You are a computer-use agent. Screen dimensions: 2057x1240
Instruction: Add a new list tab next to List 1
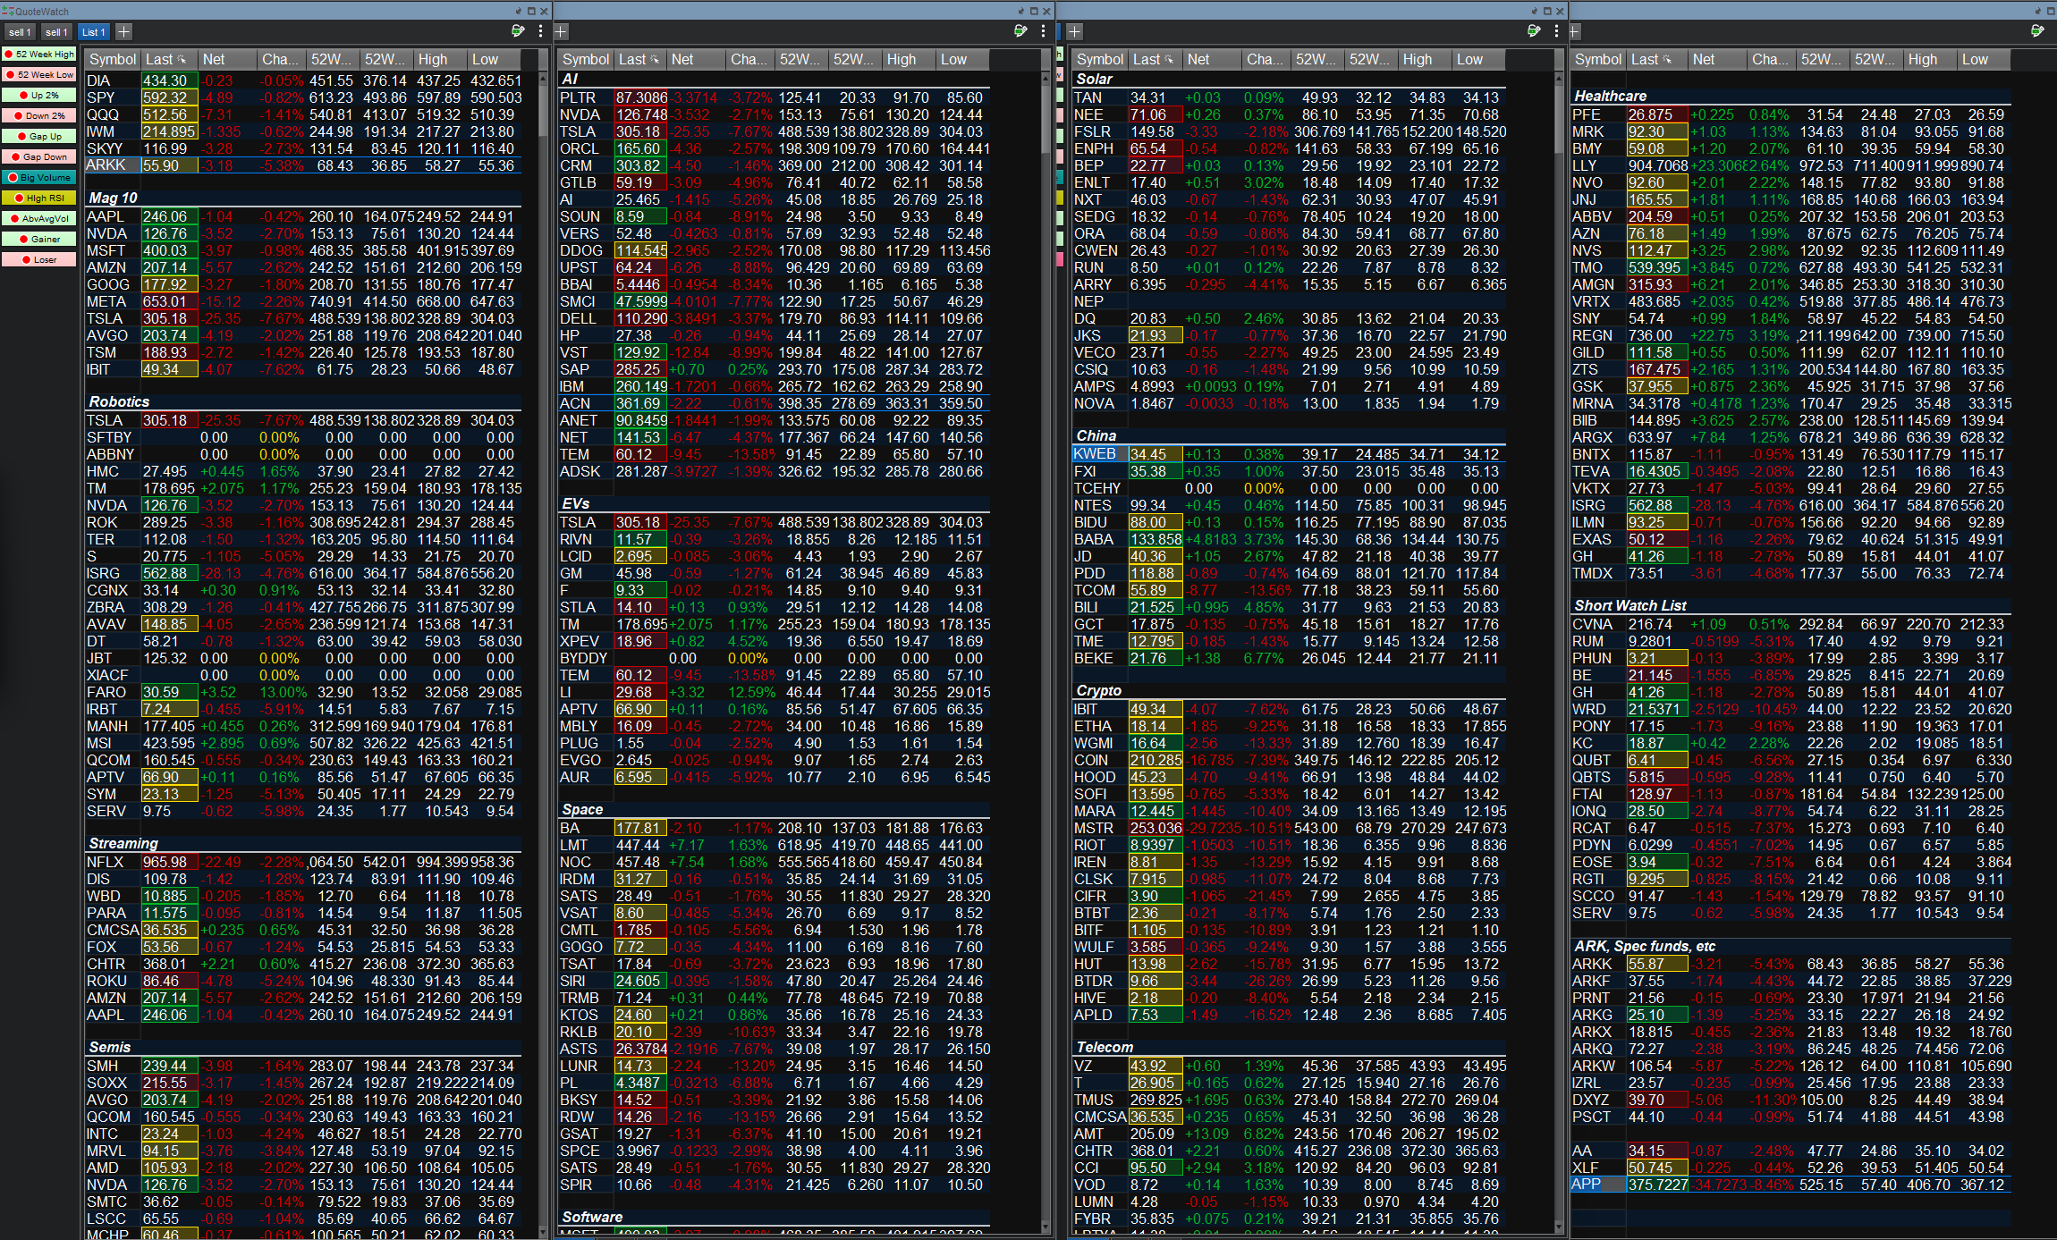(x=123, y=32)
